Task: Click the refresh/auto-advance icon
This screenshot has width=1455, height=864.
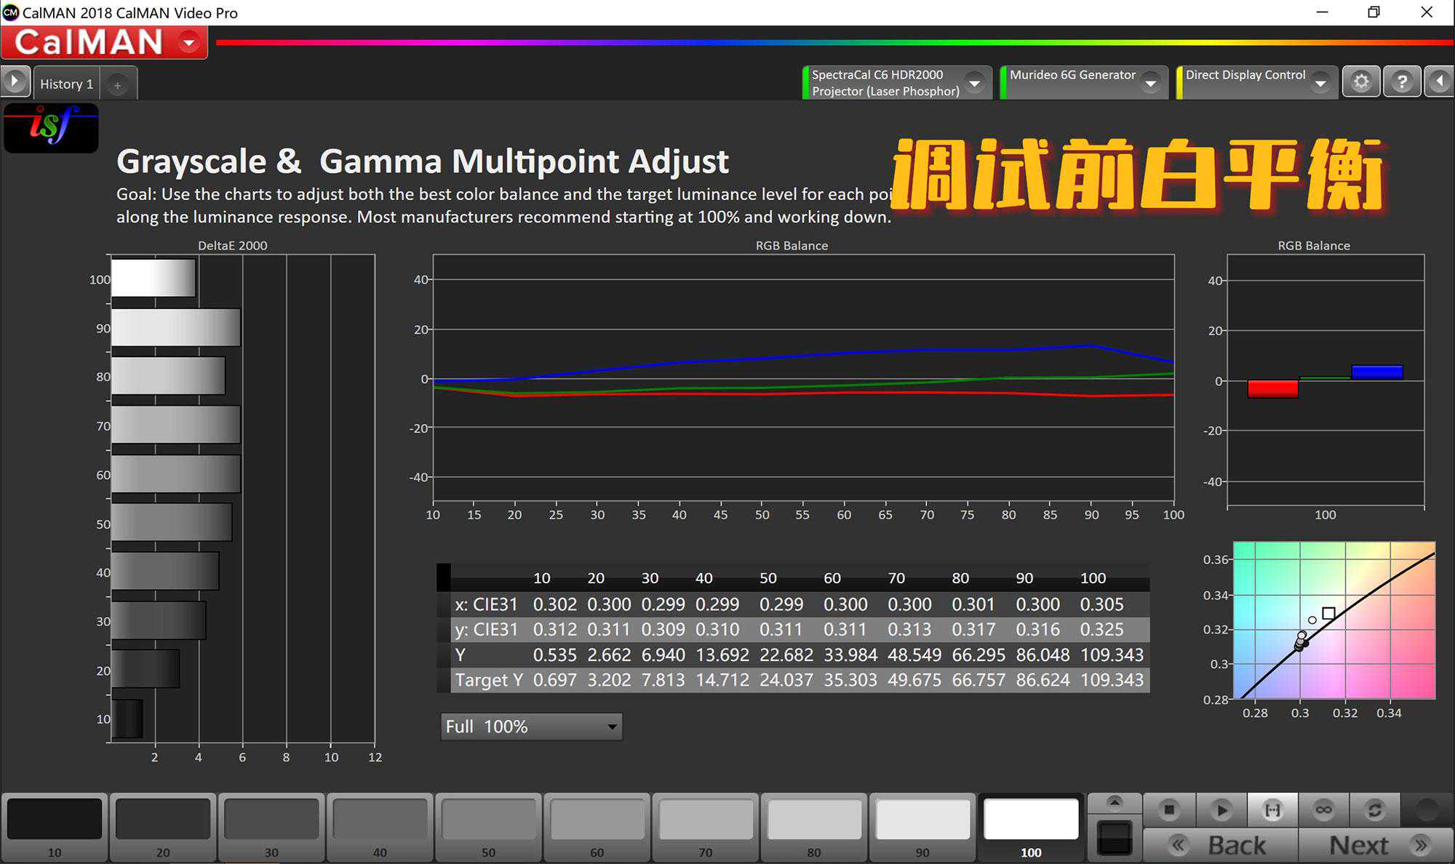Action: click(1374, 809)
